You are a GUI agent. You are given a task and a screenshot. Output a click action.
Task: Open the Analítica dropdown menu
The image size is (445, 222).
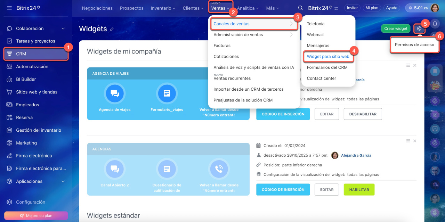(x=248, y=8)
